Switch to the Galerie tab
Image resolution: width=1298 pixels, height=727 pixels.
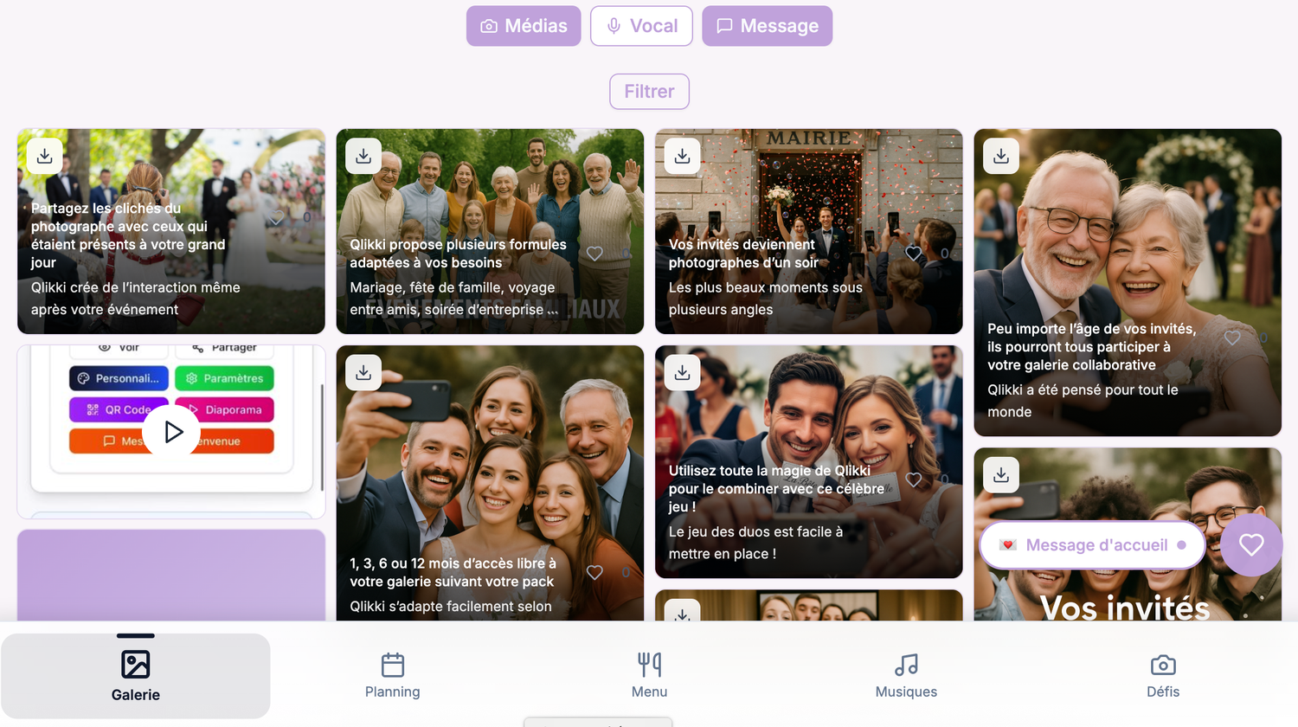[x=136, y=676]
